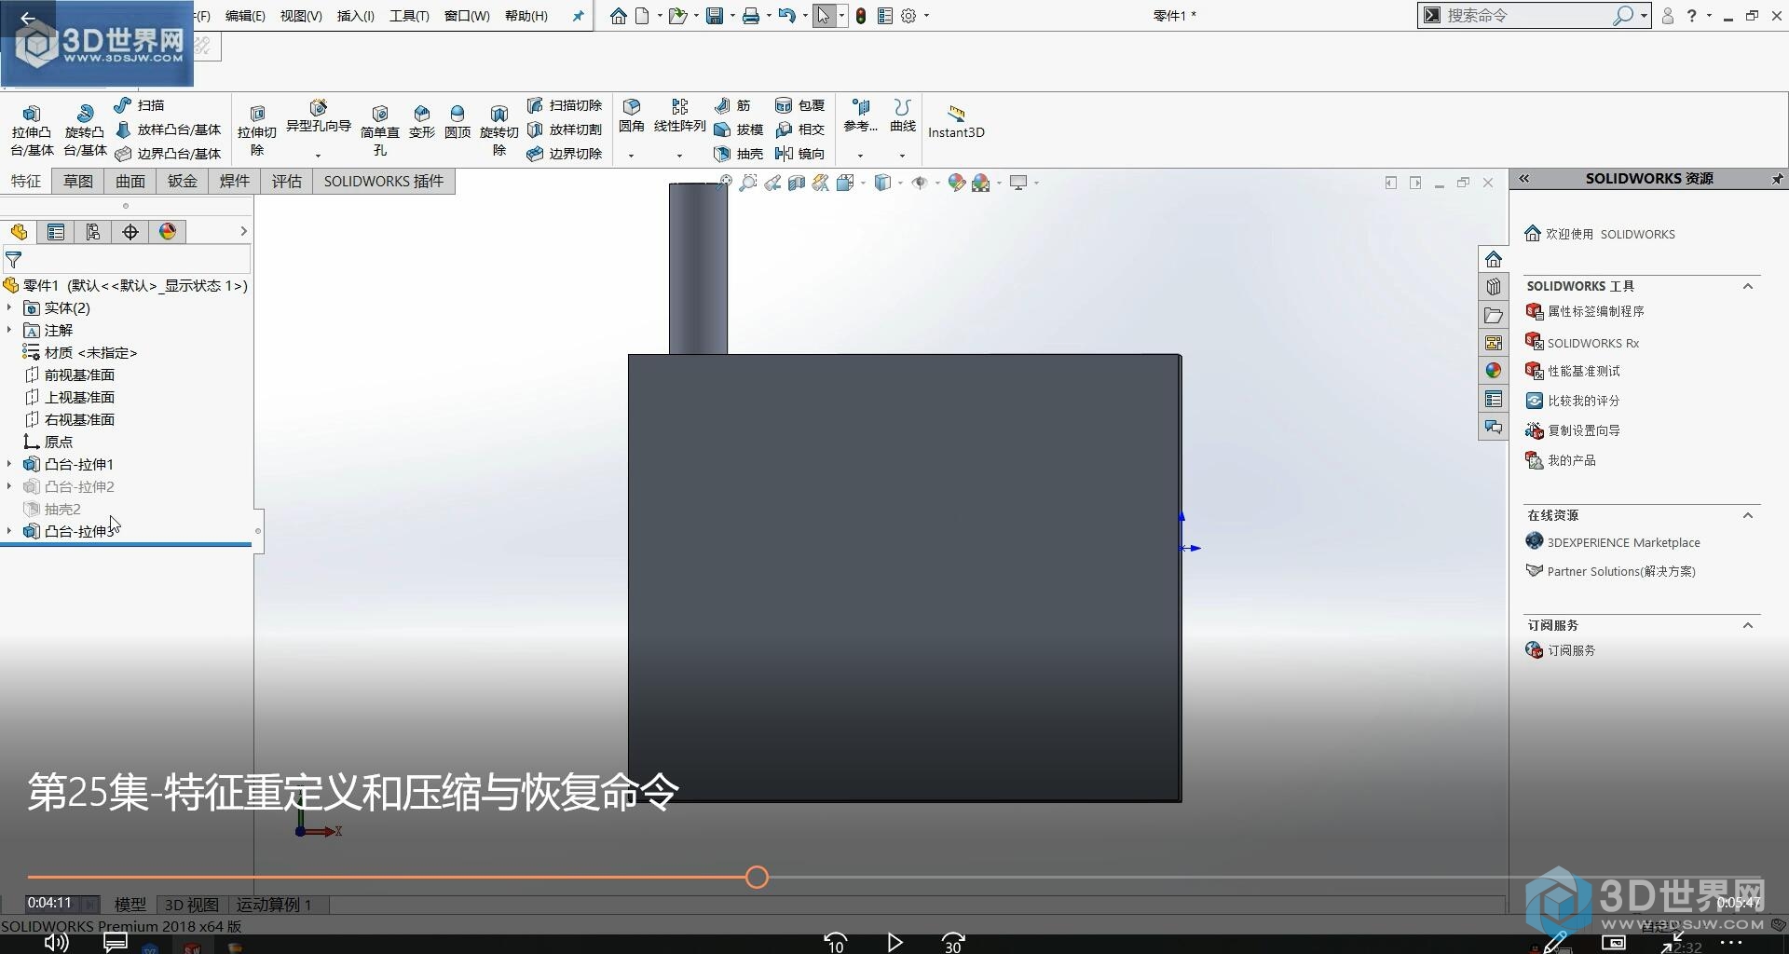Toggle the select cursor tool
Viewport: 1789px width, 954px height.
(x=824, y=16)
